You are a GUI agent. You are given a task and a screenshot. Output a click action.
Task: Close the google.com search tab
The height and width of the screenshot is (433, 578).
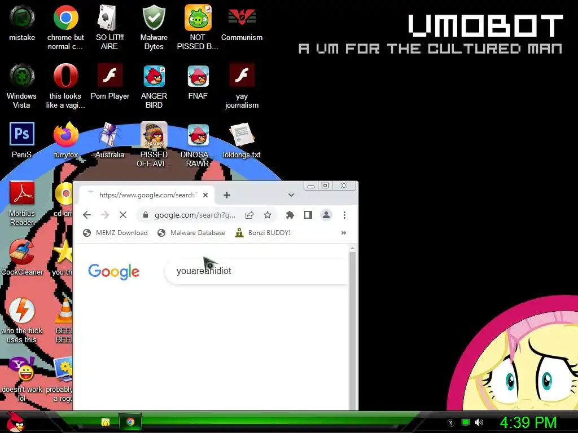[x=205, y=195]
